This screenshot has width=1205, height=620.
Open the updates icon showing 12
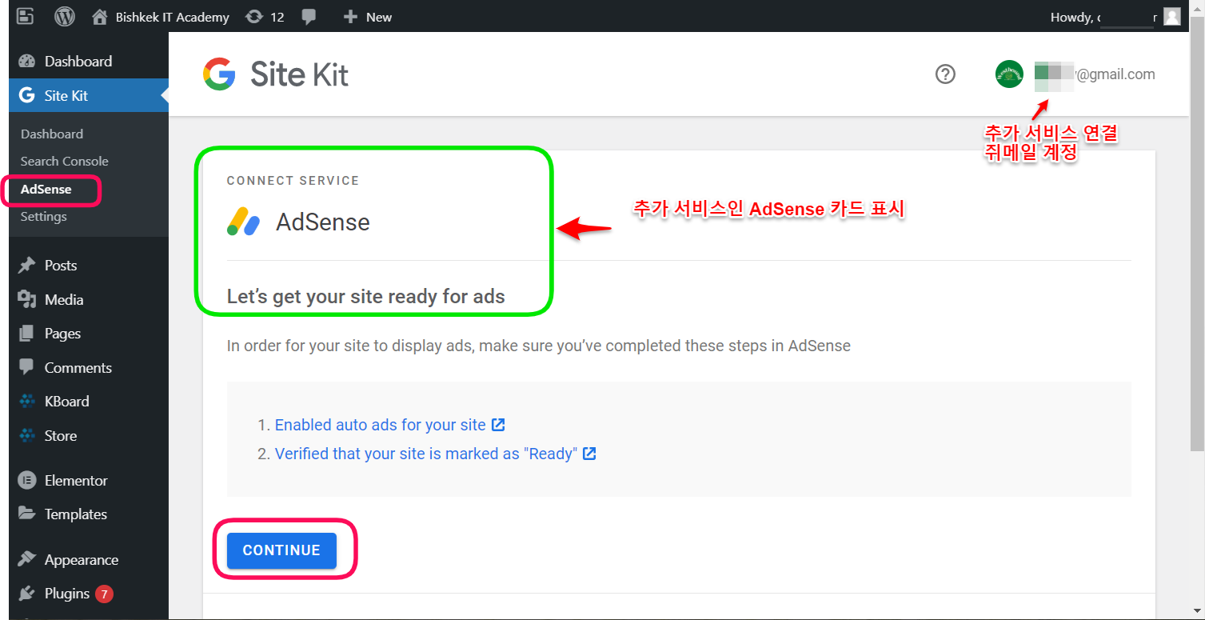pyautogui.click(x=254, y=17)
